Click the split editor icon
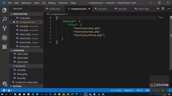Image resolution: width=172 pixels, height=96 pixels. [x=163, y=9]
